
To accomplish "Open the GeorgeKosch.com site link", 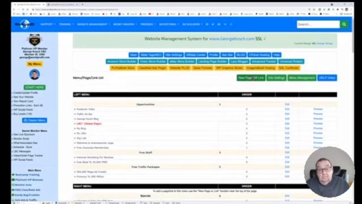I will 231,39.
